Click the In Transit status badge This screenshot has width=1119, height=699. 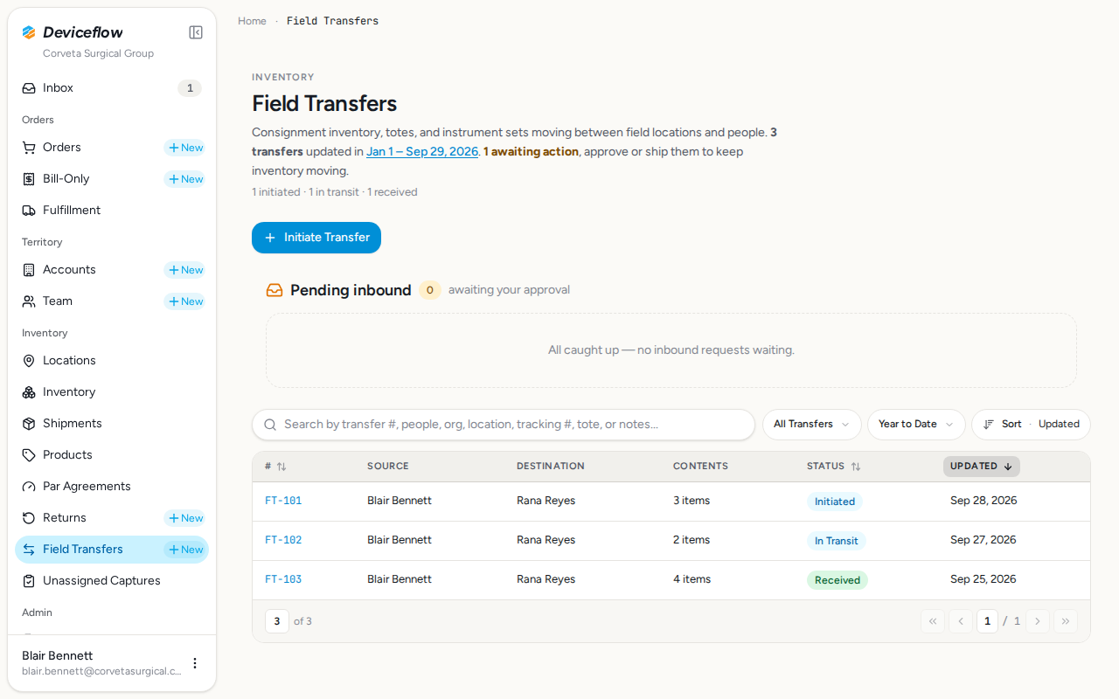[x=836, y=541]
